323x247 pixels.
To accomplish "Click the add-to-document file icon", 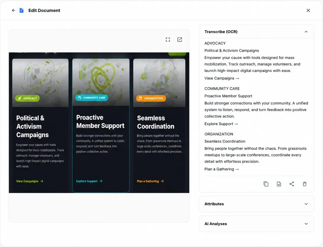I will pos(279,184).
